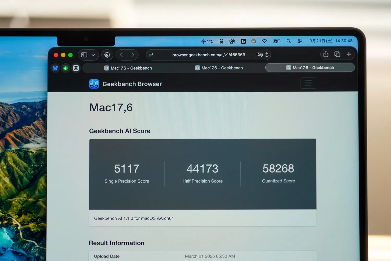The height and width of the screenshot is (261, 391).
Task: Open Control Center from the menu bar
Action: pyautogui.click(x=300, y=41)
